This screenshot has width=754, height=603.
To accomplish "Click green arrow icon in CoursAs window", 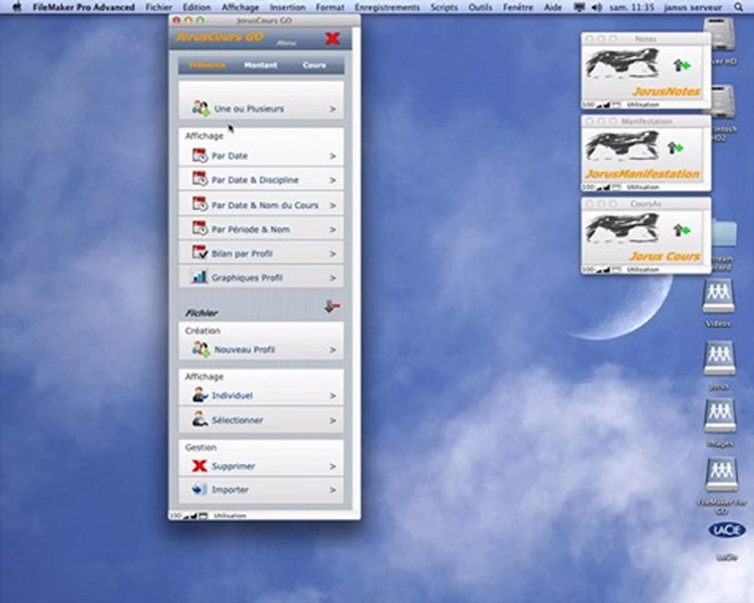I will [681, 229].
